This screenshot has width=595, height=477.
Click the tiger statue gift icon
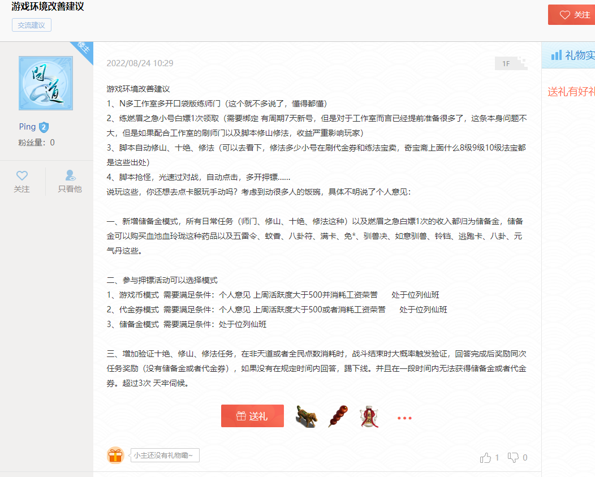pyautogui.click(x=306, y=416)
